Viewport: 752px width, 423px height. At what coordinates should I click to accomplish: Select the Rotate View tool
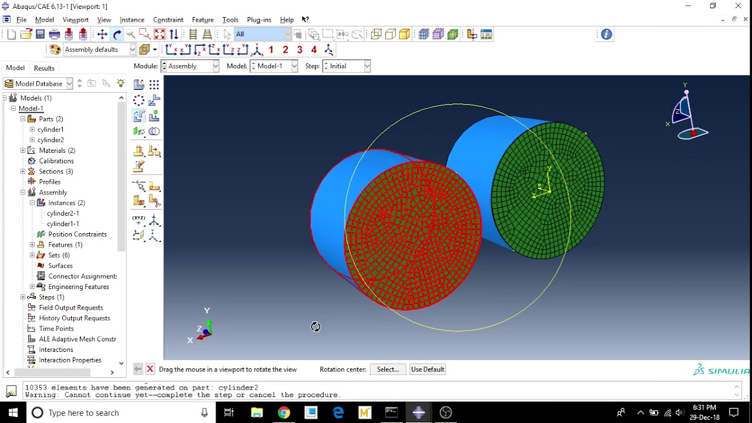point(117,35)
